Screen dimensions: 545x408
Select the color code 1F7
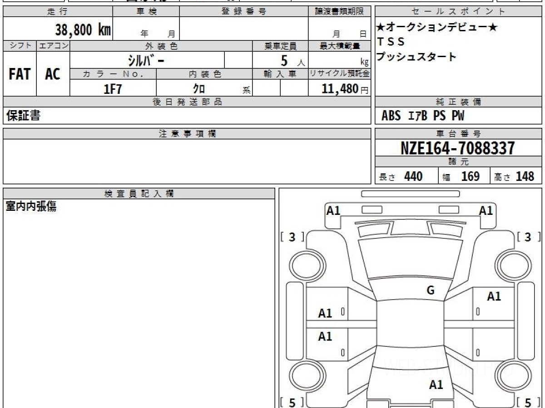113,89
